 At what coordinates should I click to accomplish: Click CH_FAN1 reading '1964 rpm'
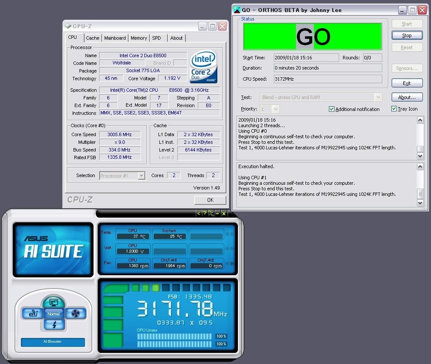pos(170,266)
